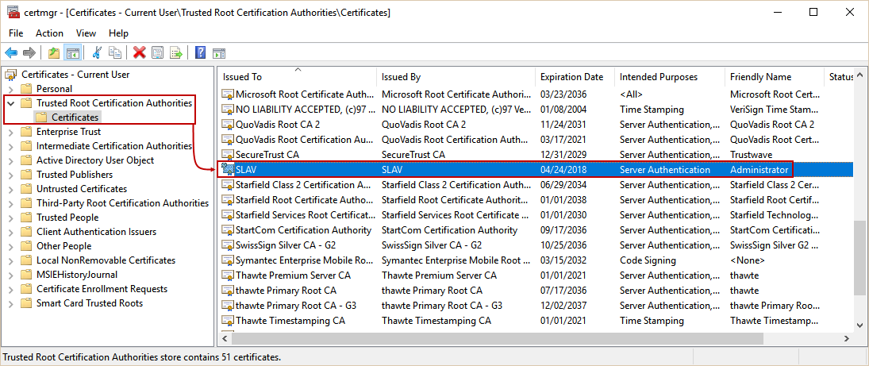Click the Cut scissors toolbar icon
The height and width of the screenshot is (366, 869).
coord(97,53)
